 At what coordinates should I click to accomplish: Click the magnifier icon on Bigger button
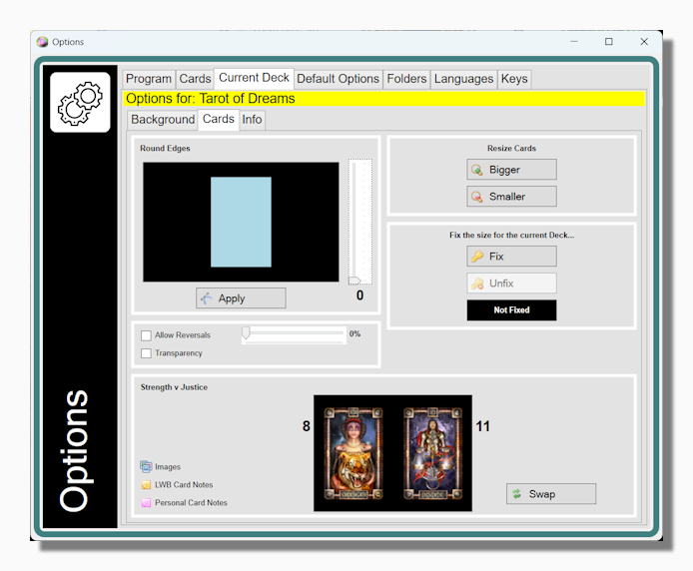click(x=477, y=170)
